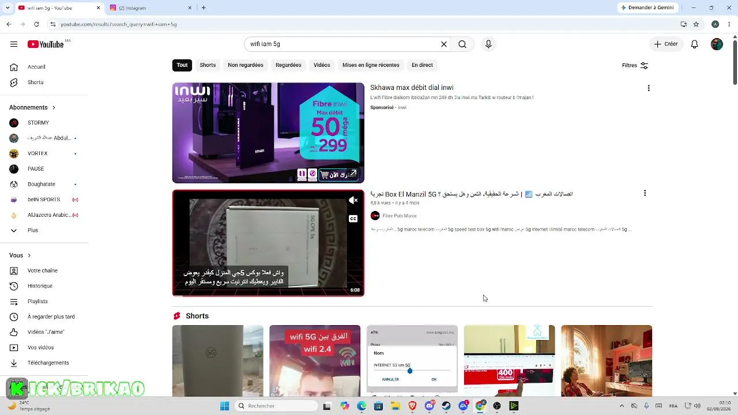Expand the Abonnements section
Viewport: 738px width, 415px height.
tap(32, 107)
